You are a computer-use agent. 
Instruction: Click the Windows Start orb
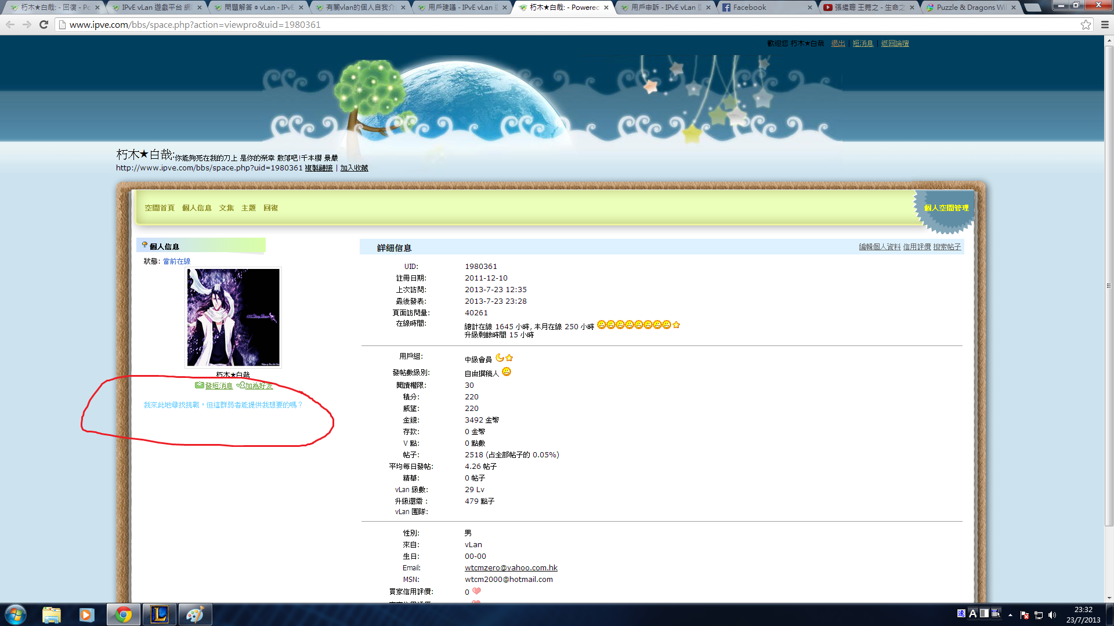click(x=16, y=614)
